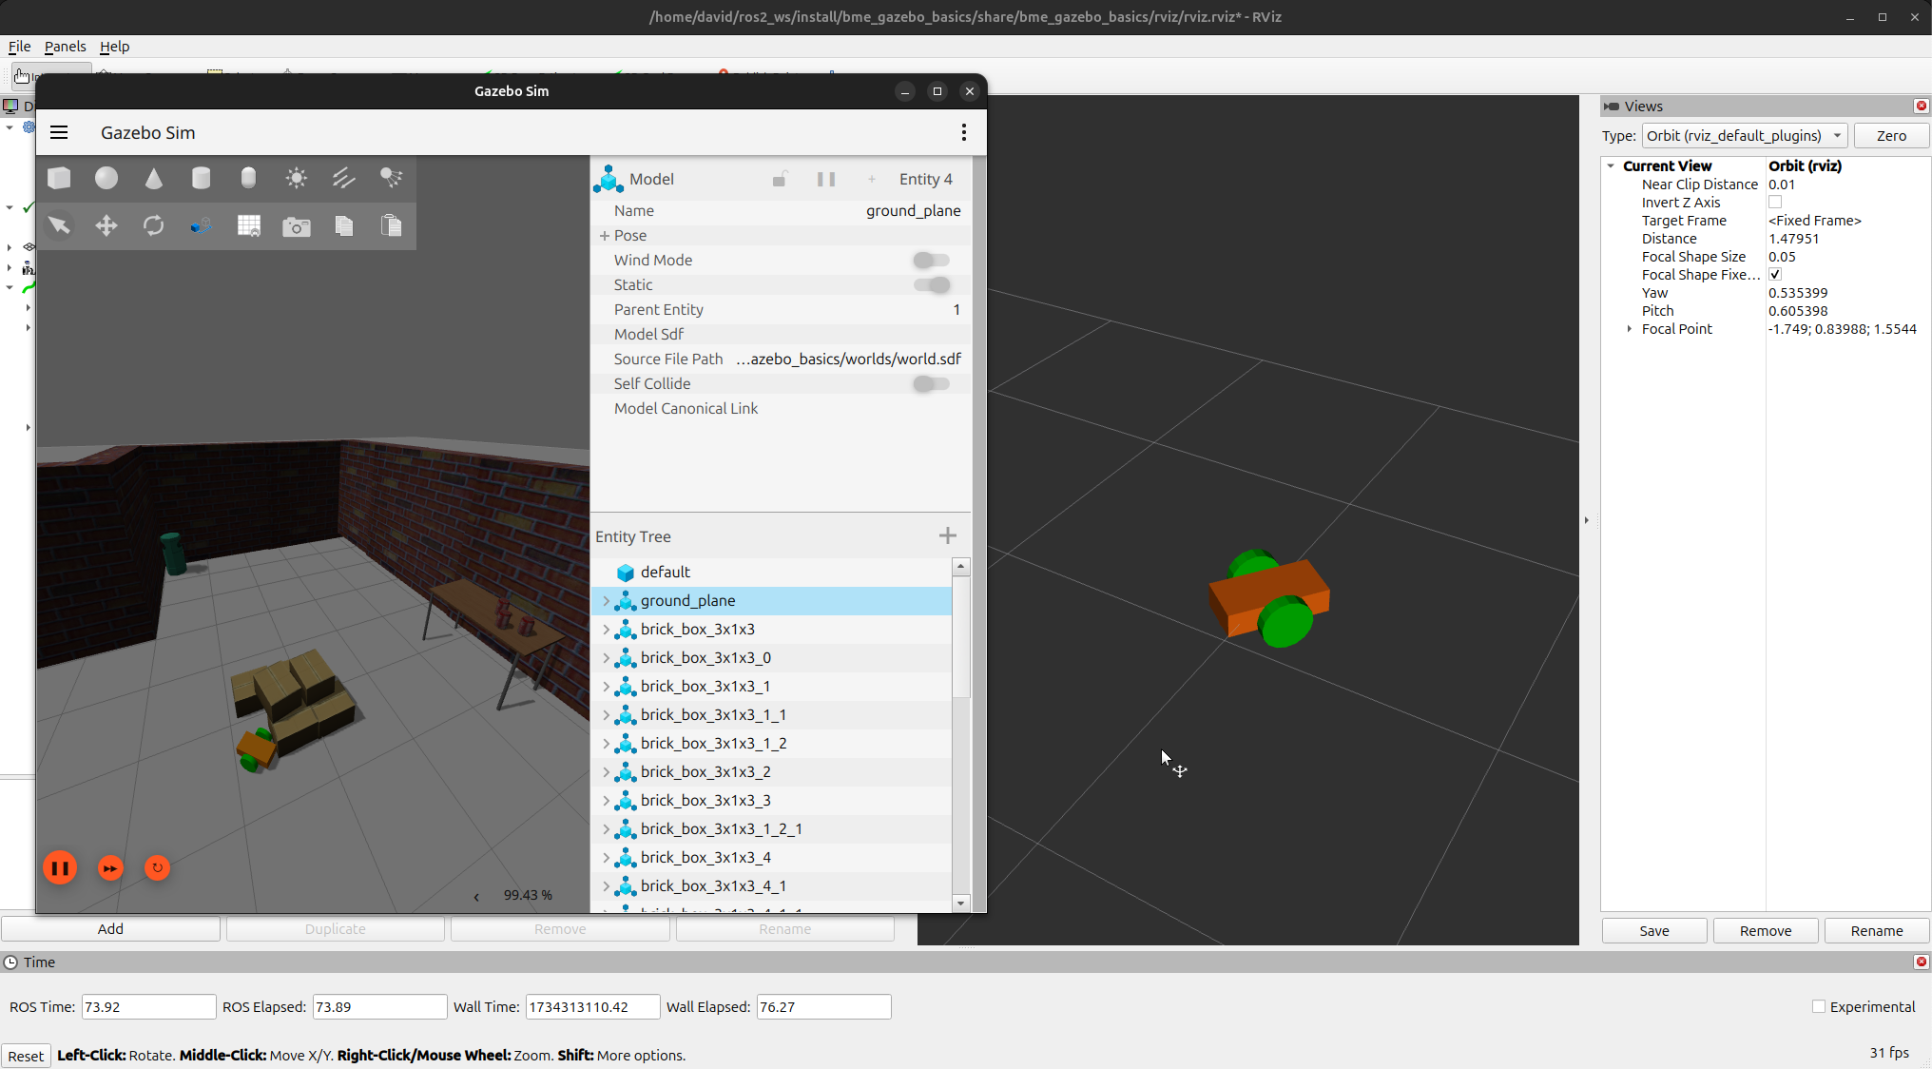Toggle the Wind Mode switch
The height and width of the screenshot is (1069, 1932).
(x=931, y=260)
